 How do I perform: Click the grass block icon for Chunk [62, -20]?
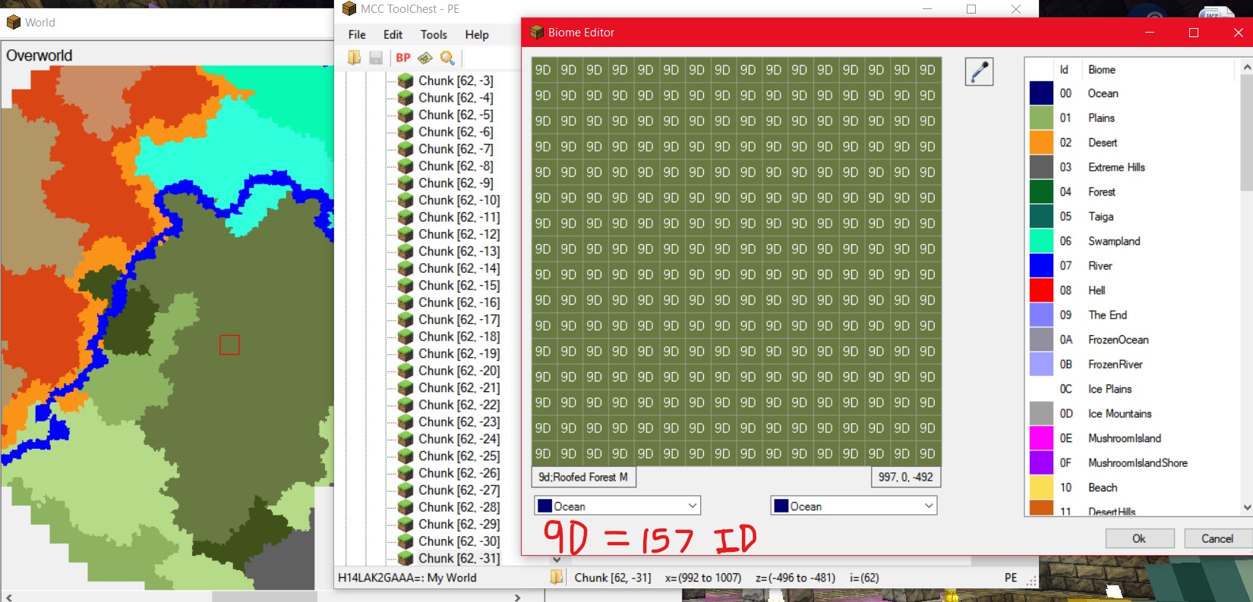pyautogui.click(x=406, y=371)
